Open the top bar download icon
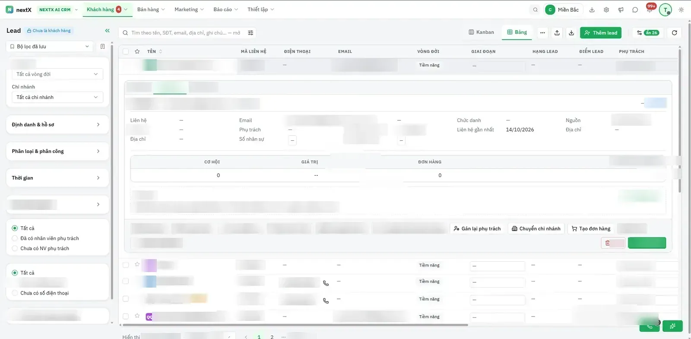This screenshot has height=339, width=691. [x=592, y=10]
